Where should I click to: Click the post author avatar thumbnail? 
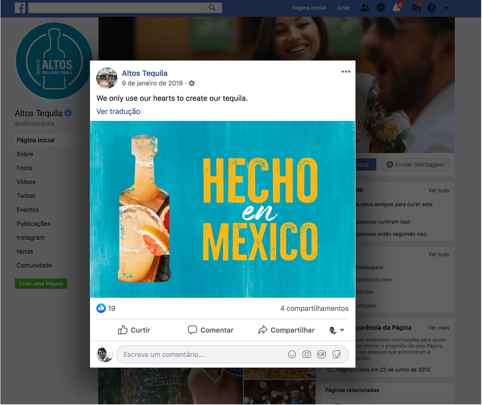click(x=107, y=78)
